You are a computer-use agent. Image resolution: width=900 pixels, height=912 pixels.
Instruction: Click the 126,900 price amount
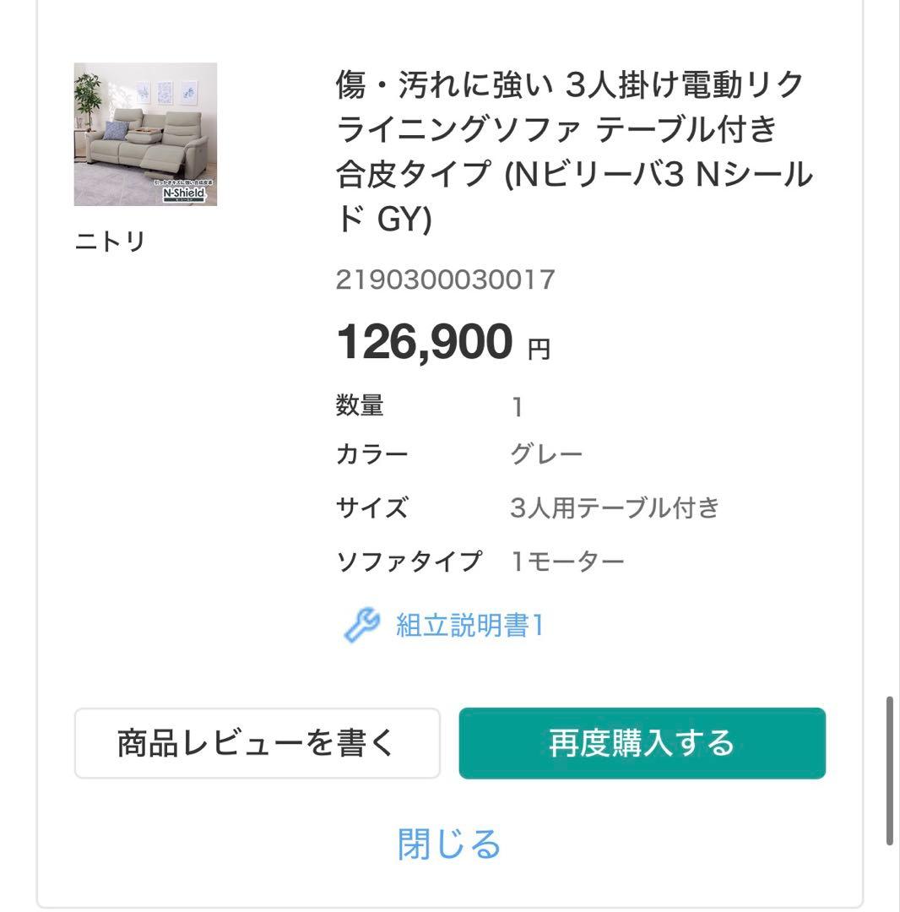[x=424, y=342]
